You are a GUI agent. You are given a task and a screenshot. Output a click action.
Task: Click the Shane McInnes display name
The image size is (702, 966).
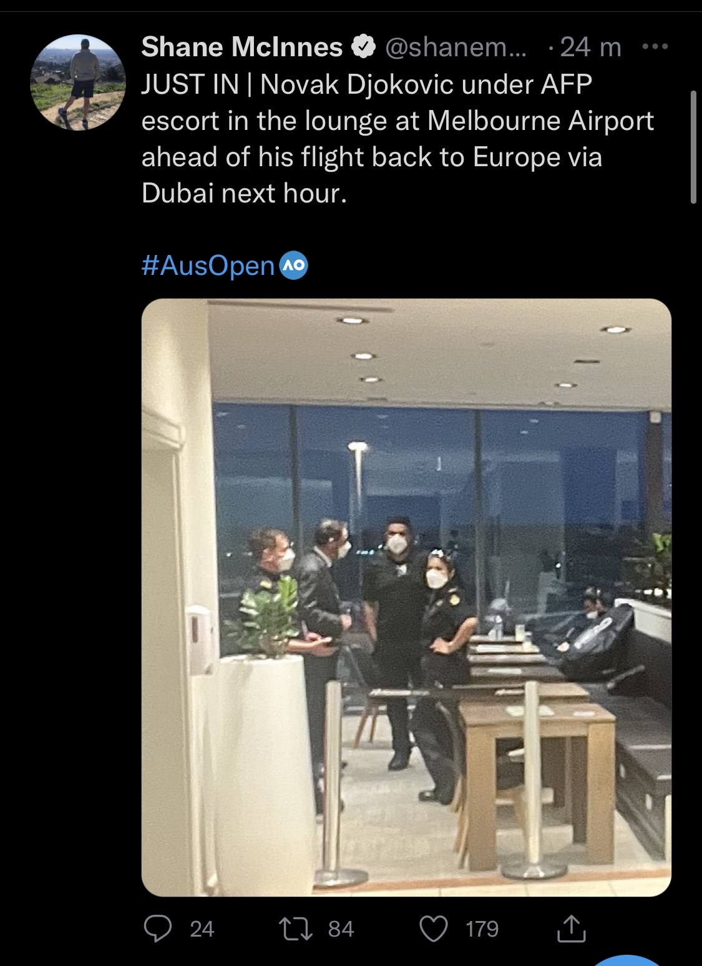(242, 47)
